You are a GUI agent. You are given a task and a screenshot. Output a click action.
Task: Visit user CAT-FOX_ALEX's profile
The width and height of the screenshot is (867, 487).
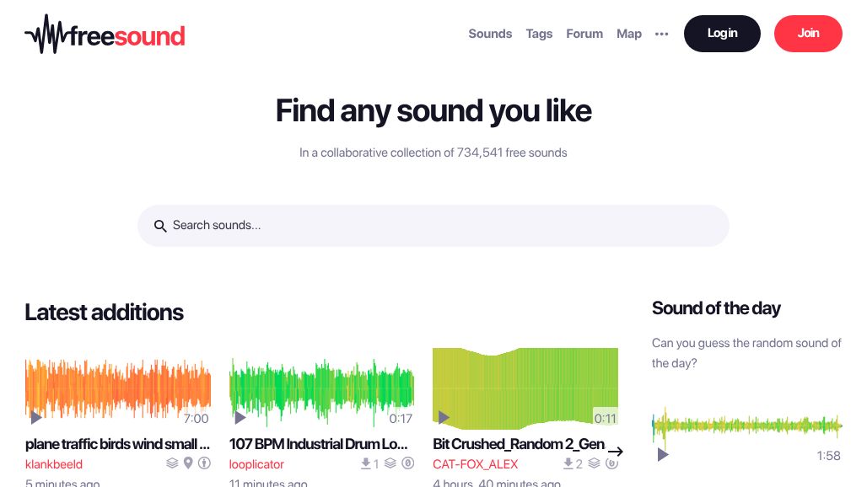click(476, 463)
